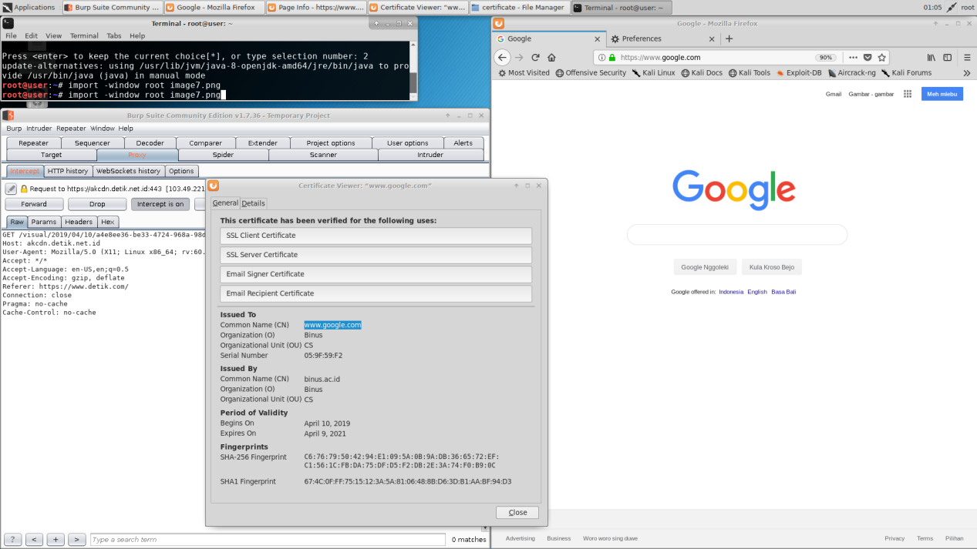The image size is (977, 549).
Task: Open the Privacy link in Google footer
Action: (x=894, y=538)
